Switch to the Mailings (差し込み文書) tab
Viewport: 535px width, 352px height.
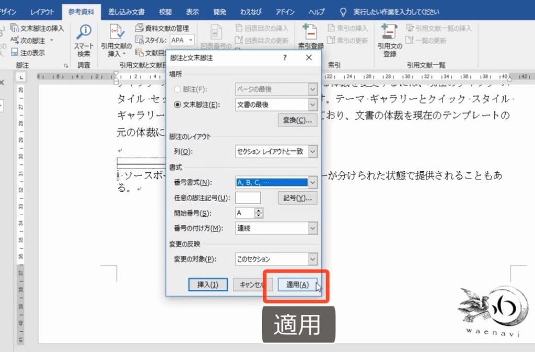[x=126, y=12]
